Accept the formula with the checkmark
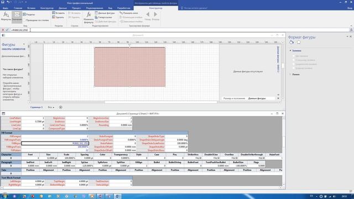This screenshot has height=199, width=354. 7,30
